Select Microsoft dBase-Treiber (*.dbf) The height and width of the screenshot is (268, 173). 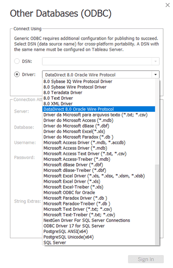point(99,170)
